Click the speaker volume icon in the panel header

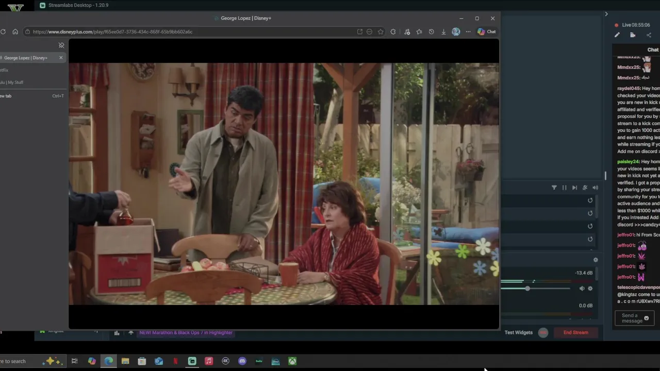(595, 188)
